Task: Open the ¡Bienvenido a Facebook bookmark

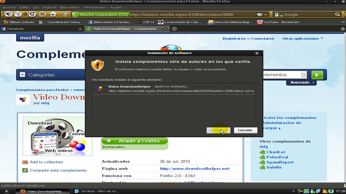Action: click(x=110, y=22)
